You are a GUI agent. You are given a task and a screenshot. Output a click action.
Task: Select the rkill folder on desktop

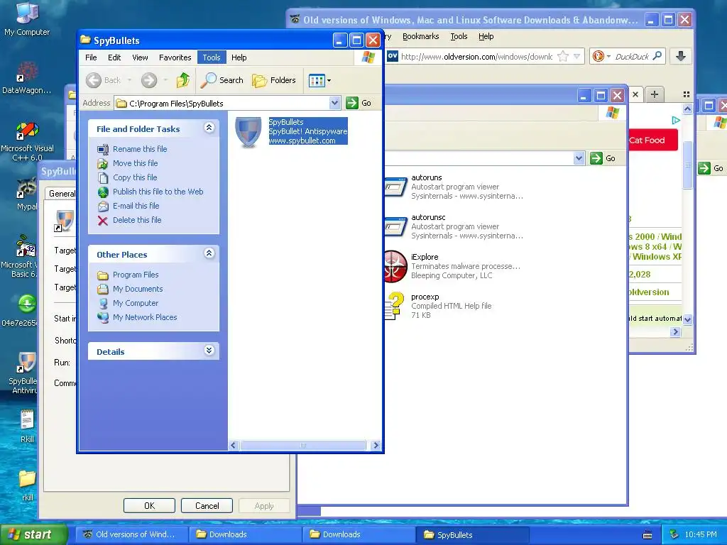coord(28,485)
